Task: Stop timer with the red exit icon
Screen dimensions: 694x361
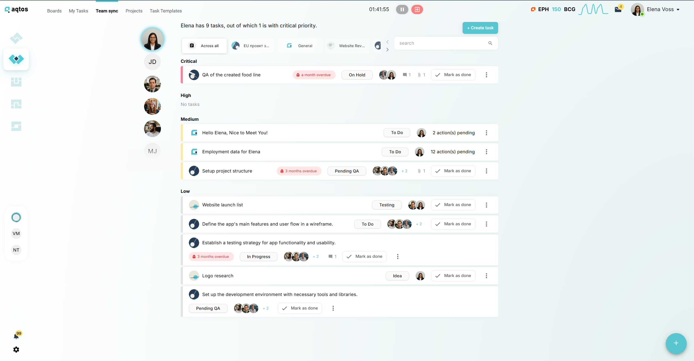Action: pyautogui.click(x=417, y=9)
